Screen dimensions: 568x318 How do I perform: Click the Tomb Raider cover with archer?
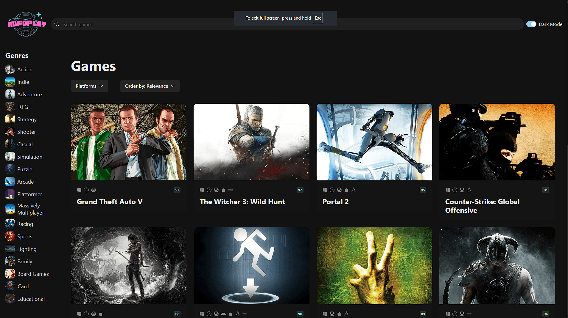(129, 266)
